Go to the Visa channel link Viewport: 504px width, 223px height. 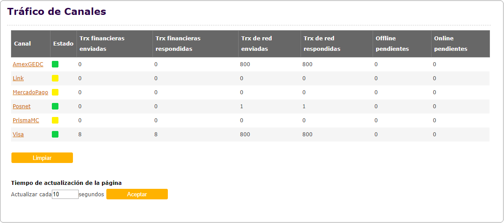(18, 135)
